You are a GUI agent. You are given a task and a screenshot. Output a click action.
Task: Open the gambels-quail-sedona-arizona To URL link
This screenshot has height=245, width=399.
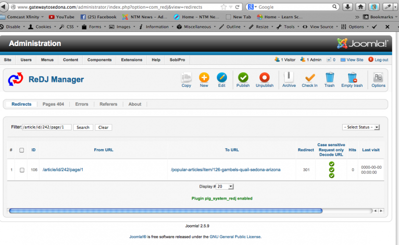226,170
